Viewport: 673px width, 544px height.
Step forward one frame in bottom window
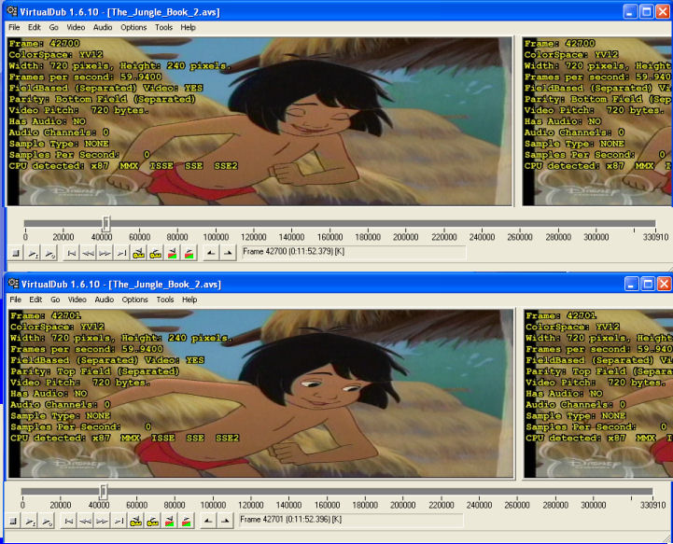pos(102,521)
